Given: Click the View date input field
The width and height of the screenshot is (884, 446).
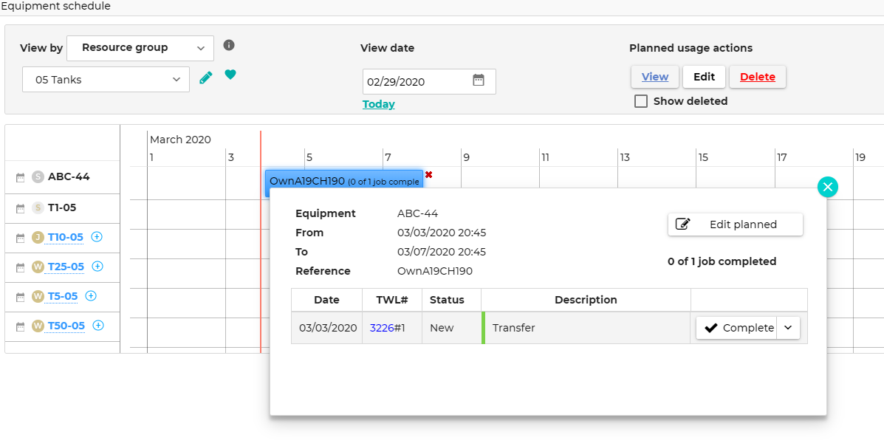Looking at the screenshot, I should click(414, 80).
